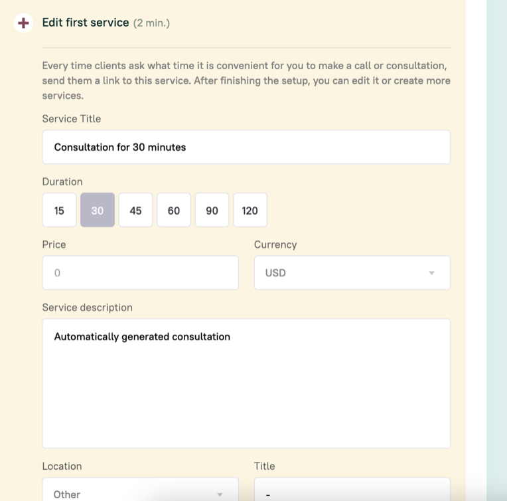Click the (2 min.) label next to heading

152,23
